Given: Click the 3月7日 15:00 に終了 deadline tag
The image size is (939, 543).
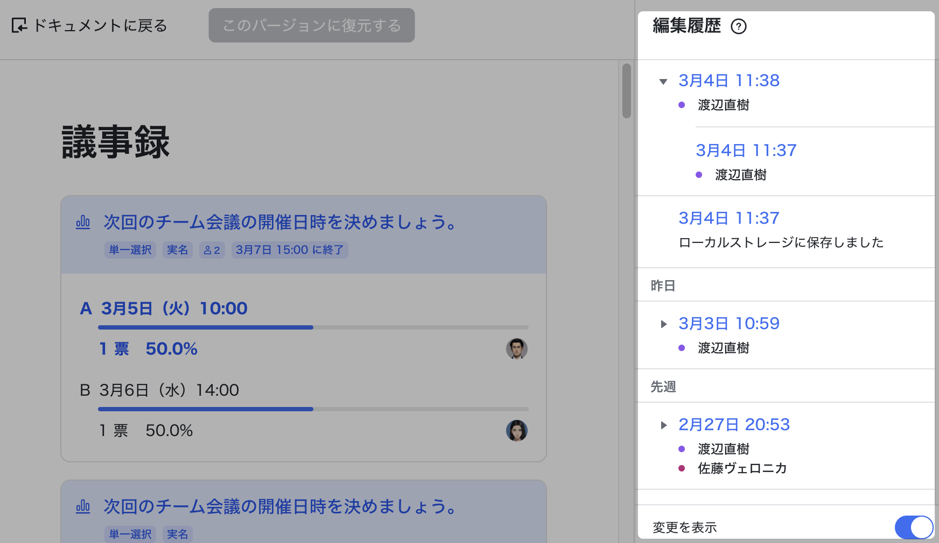Looking at the screenshot, I should point(290,250).
